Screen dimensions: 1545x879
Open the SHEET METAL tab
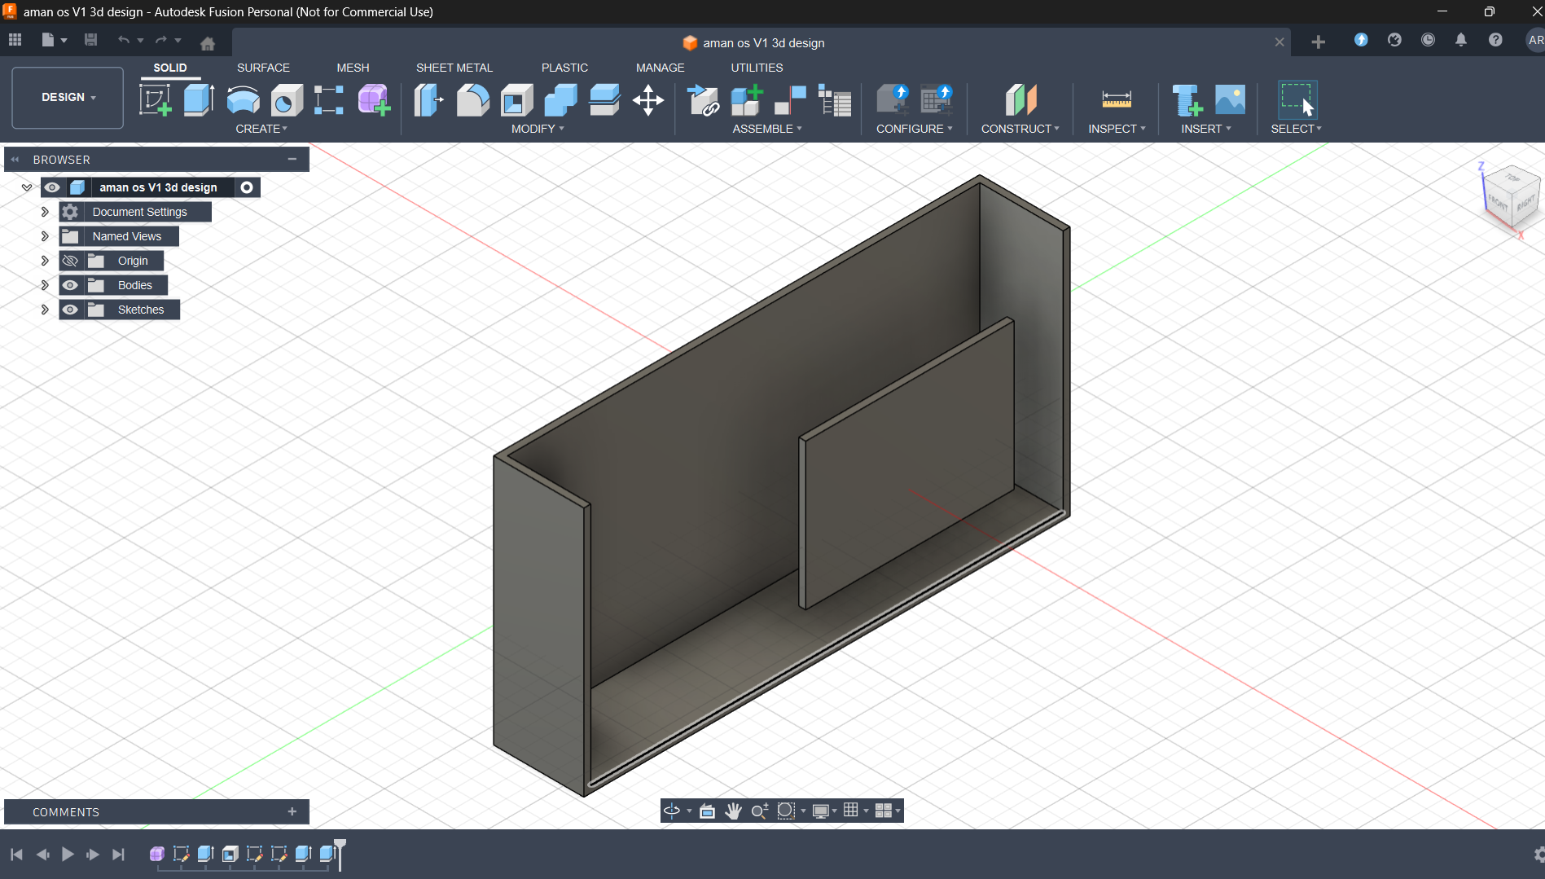454,68
